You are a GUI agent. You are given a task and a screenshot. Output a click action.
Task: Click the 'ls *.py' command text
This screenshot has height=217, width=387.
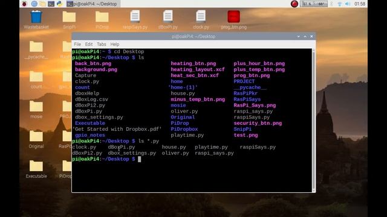click(x=149, y=141)
